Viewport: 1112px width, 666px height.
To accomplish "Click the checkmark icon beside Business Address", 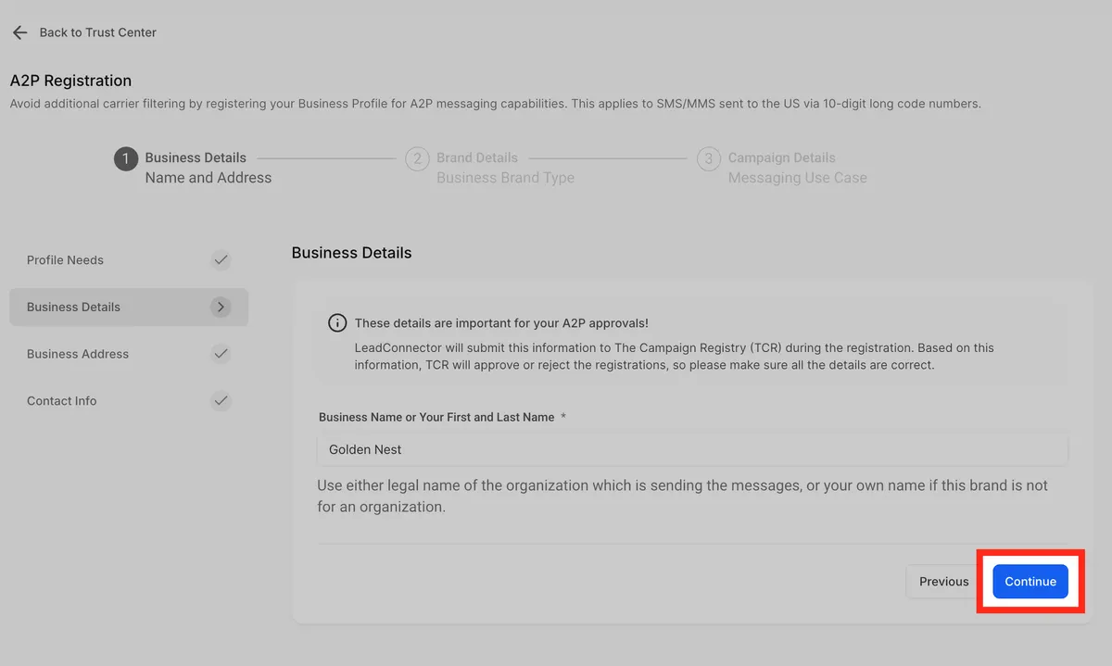I will (x=221, y=354).
